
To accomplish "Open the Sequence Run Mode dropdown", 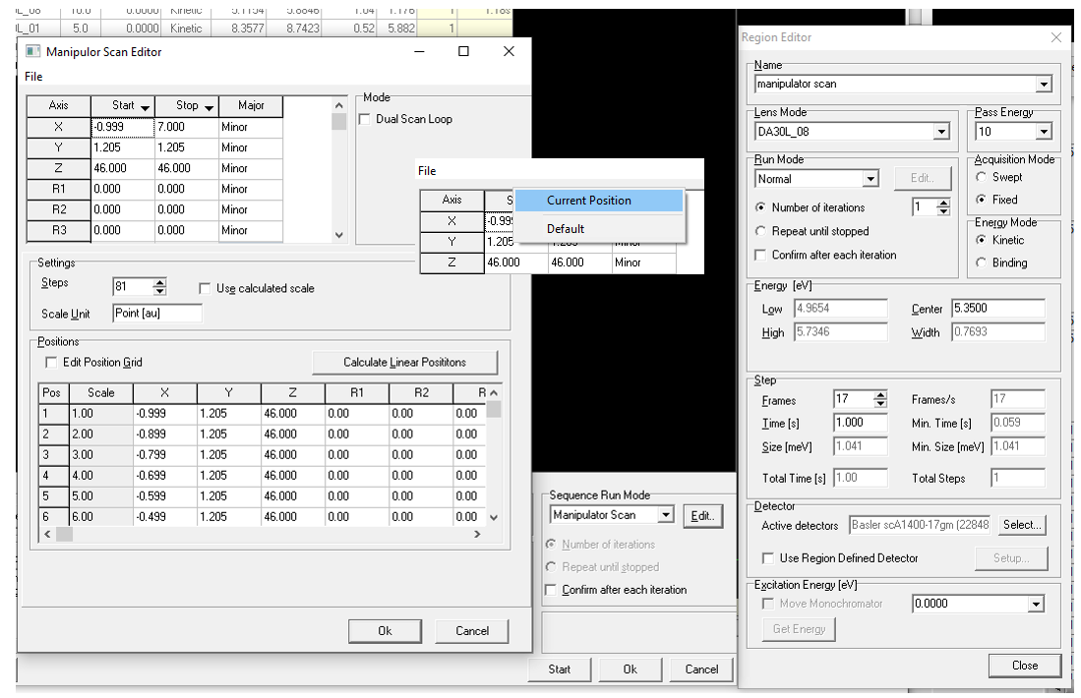I will pyautogui.click(x=666, y=515).
